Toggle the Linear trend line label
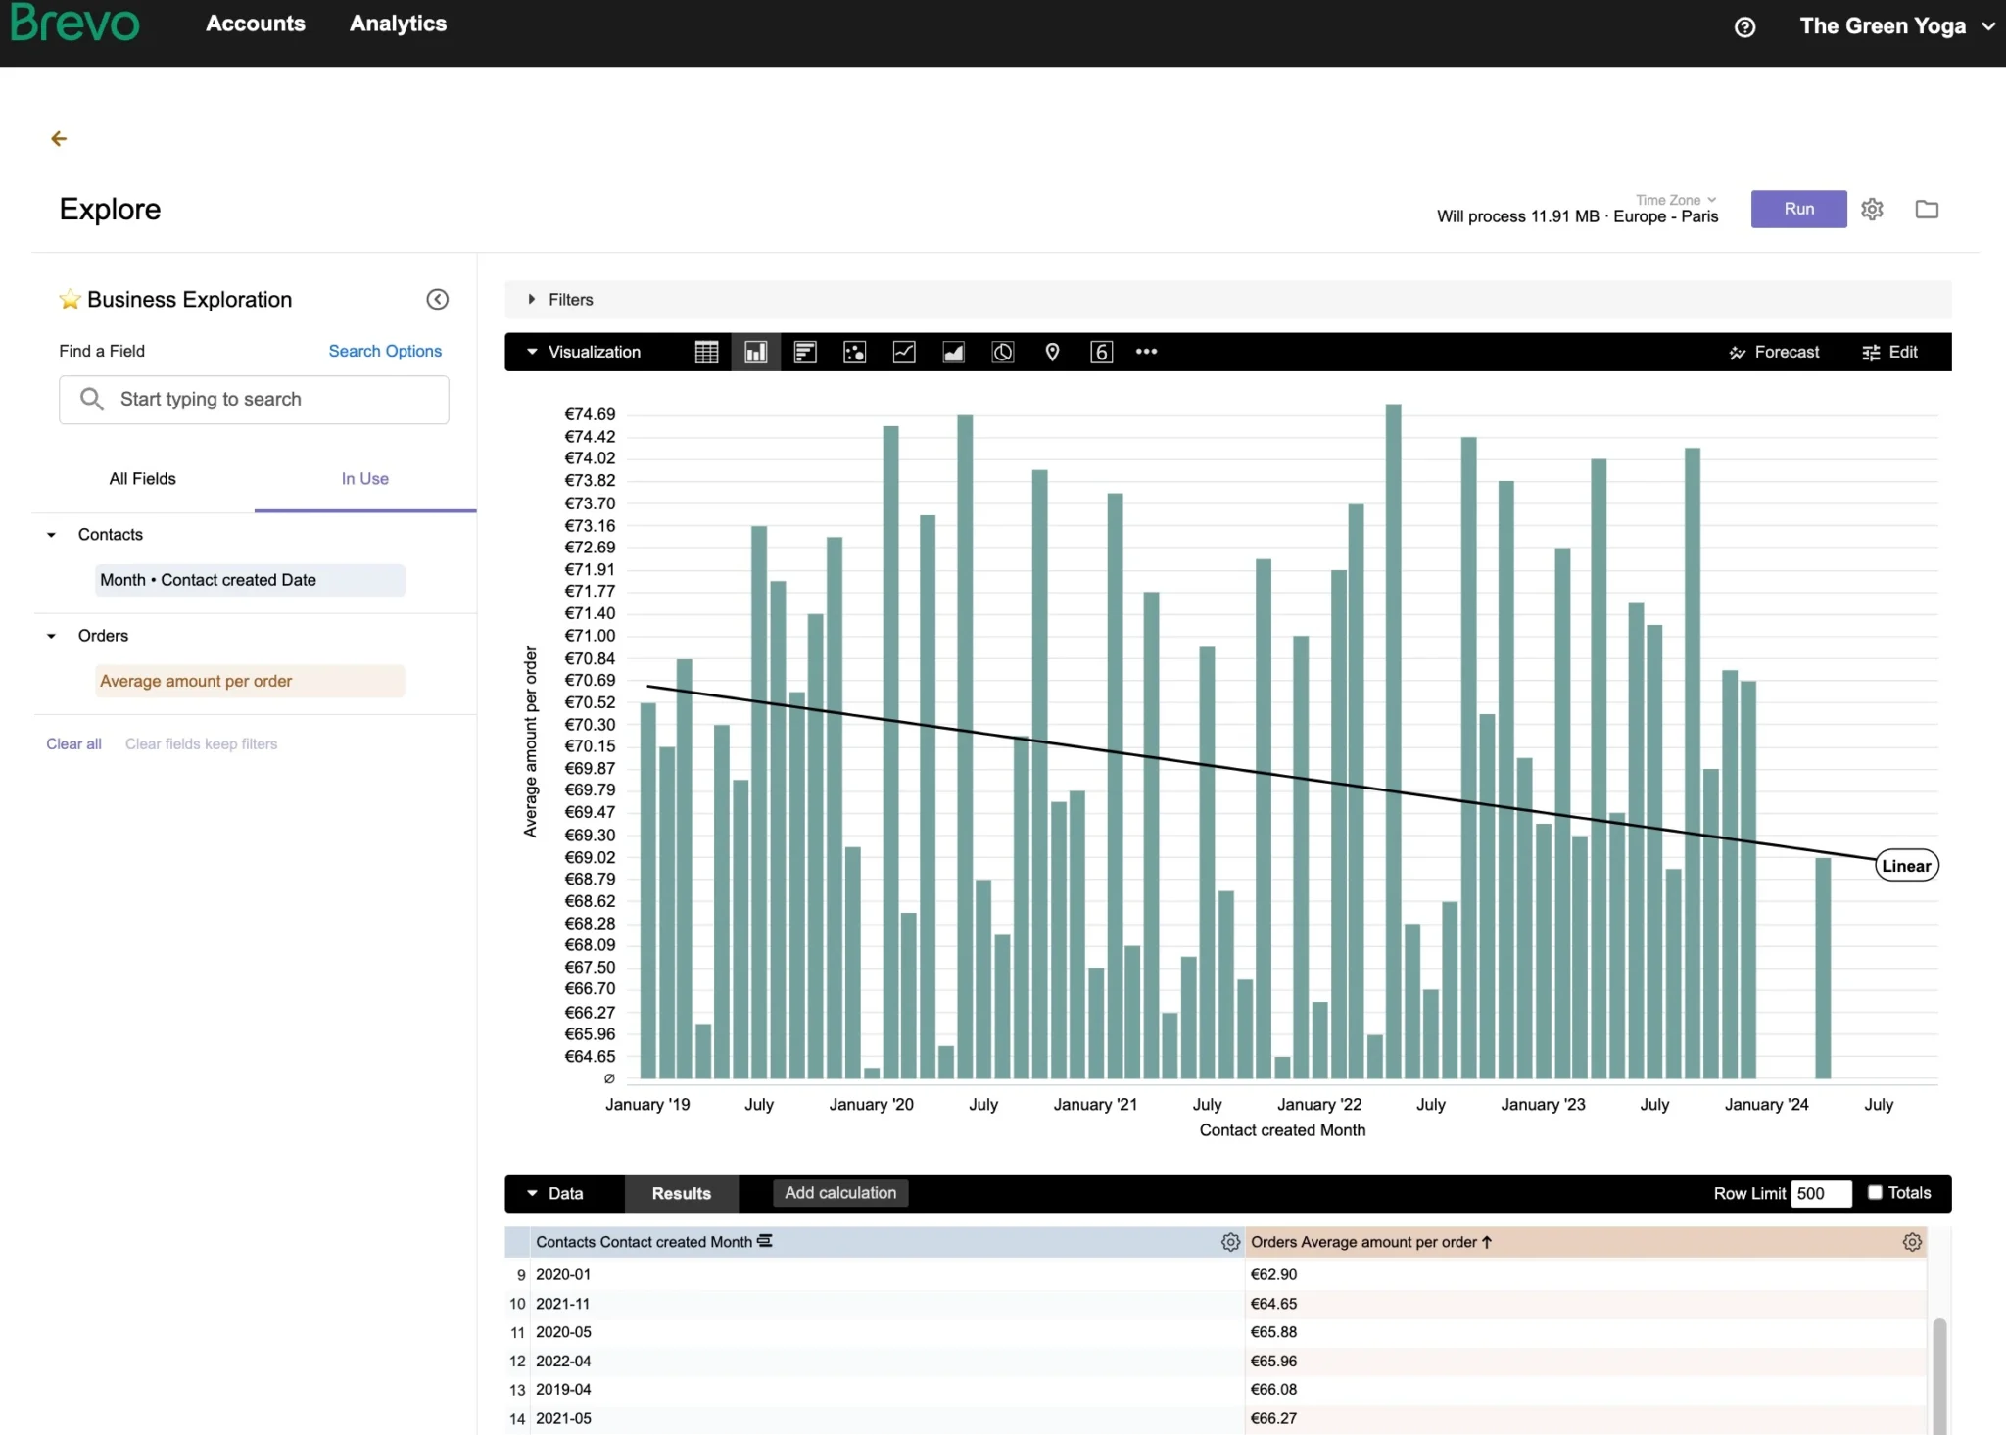Viewport: 2006px width, 1435px height. pyautogui.click(x=1906, y=866)
